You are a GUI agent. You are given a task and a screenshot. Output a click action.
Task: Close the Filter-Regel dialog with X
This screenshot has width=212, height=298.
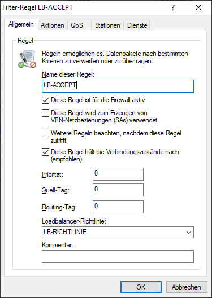[198, 7]
